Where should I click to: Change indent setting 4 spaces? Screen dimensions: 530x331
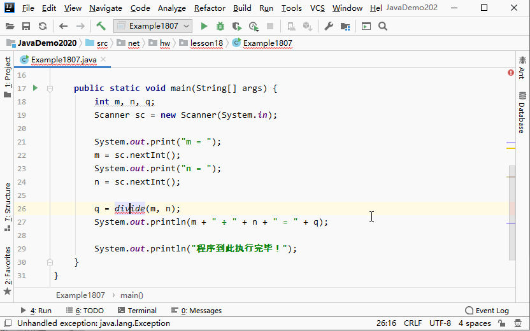[475, 323]
